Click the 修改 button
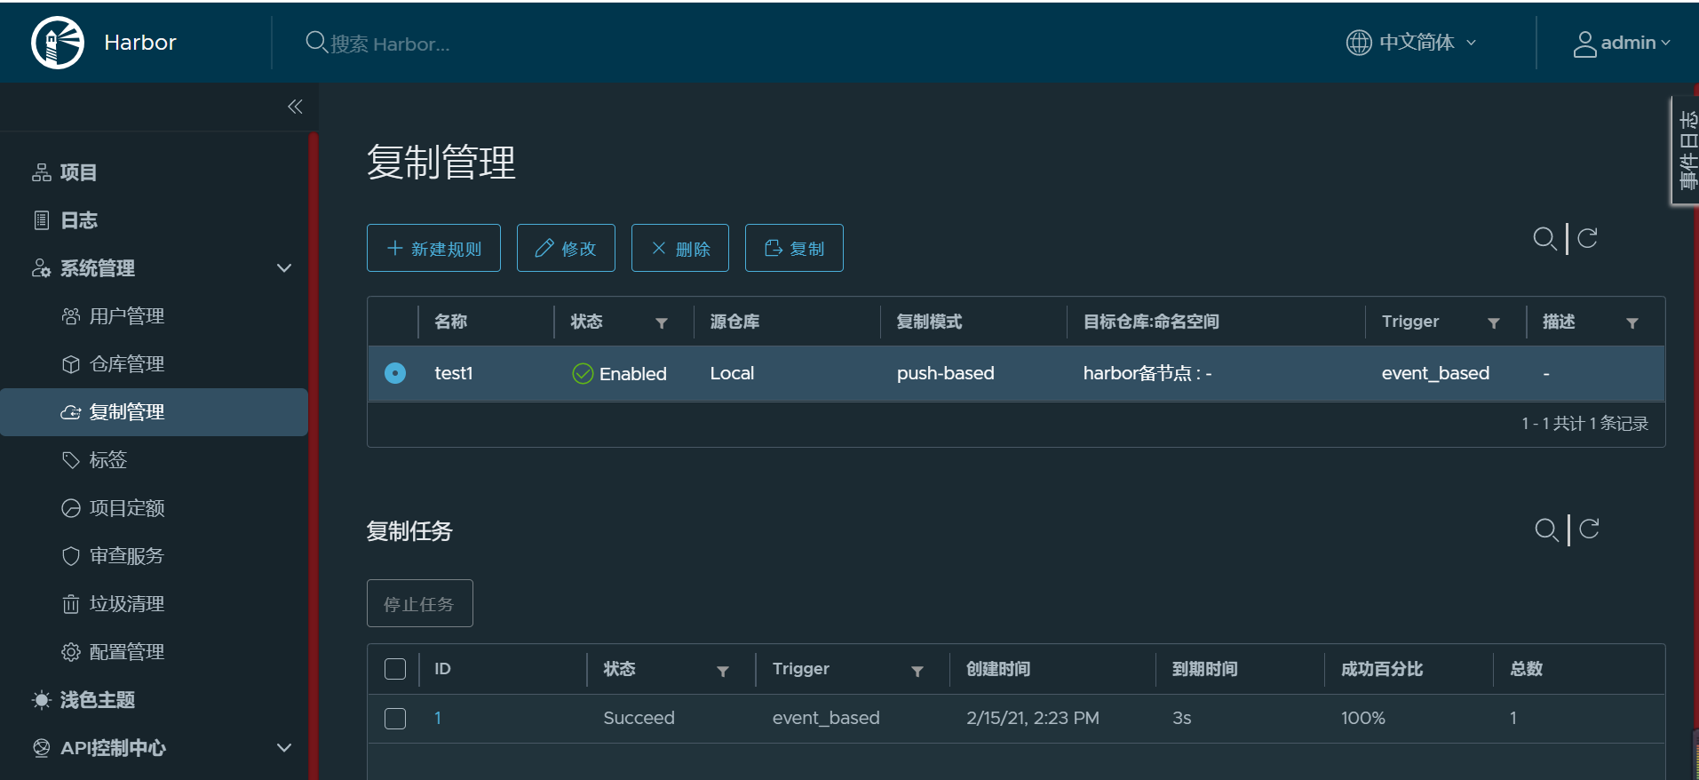 [x=566, y=248]
